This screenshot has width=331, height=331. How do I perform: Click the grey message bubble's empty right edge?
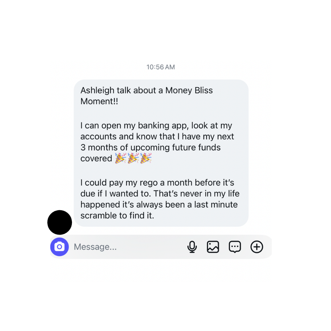[x=244, y=153]
